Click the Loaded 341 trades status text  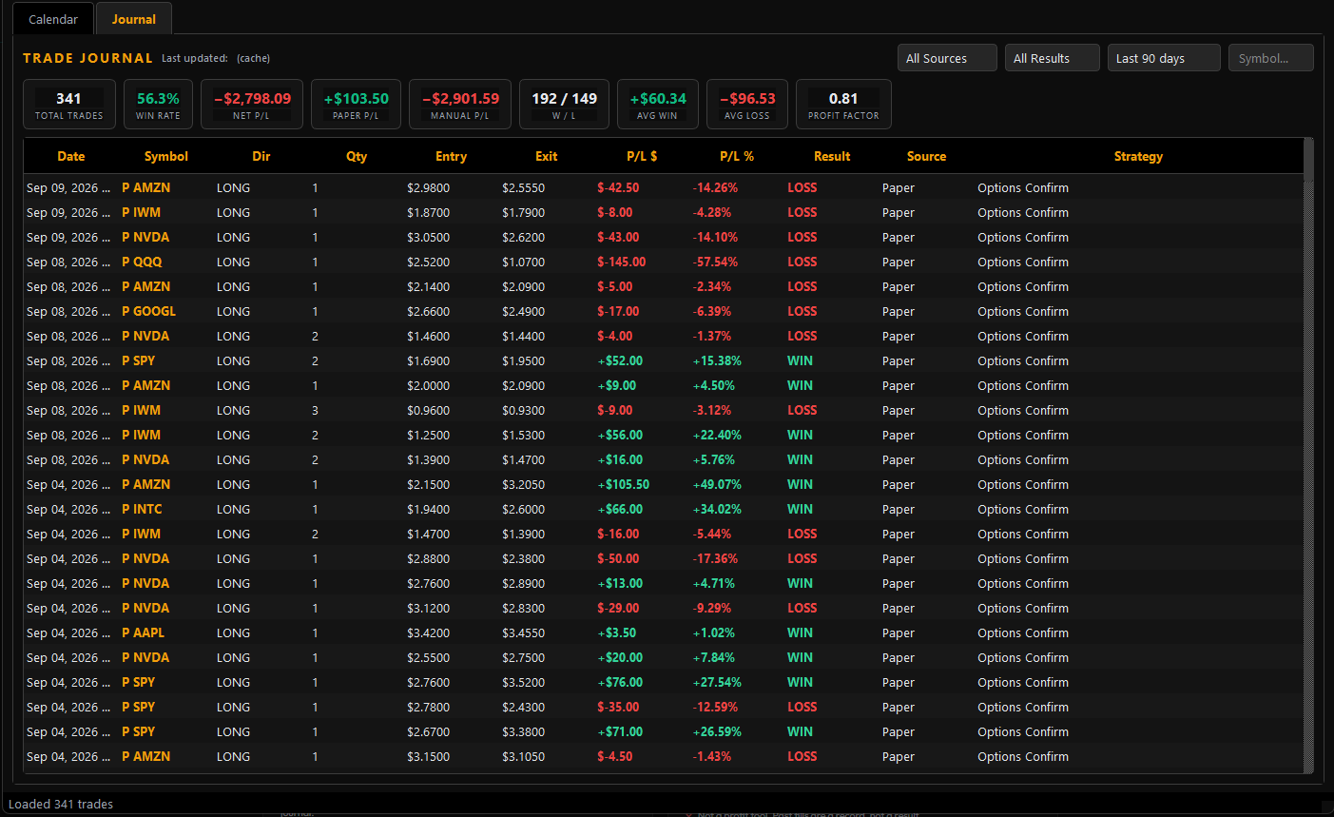click(x=61, y=804)
